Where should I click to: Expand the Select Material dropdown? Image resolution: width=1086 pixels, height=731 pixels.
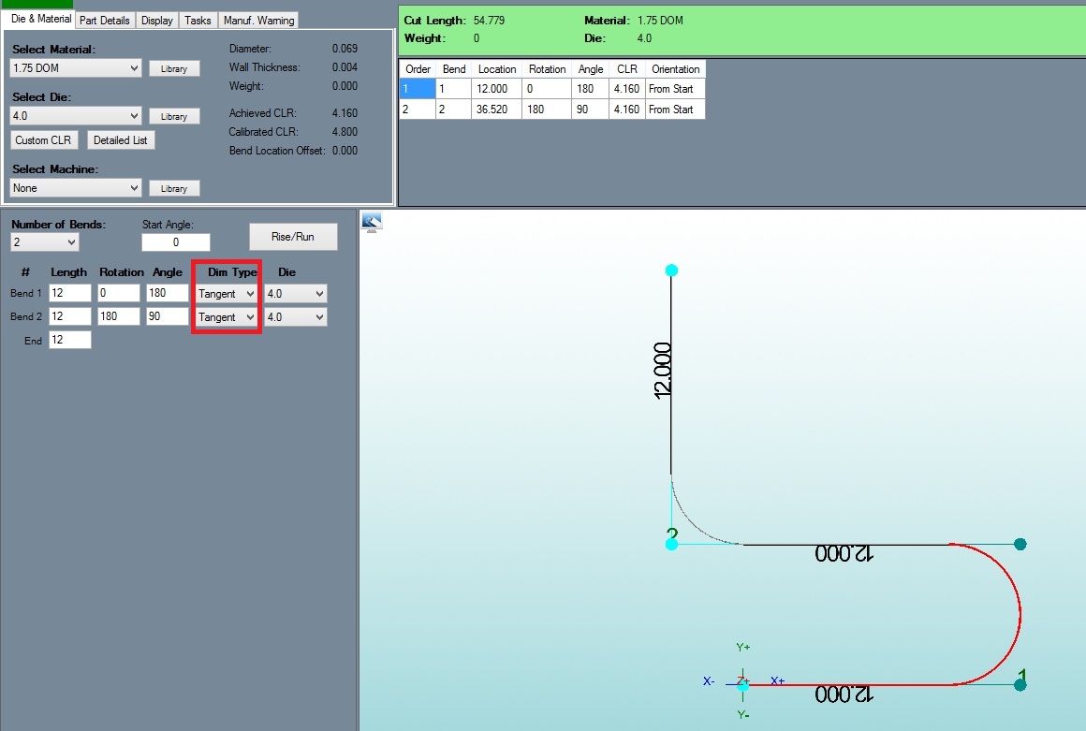tap(76, 67)
